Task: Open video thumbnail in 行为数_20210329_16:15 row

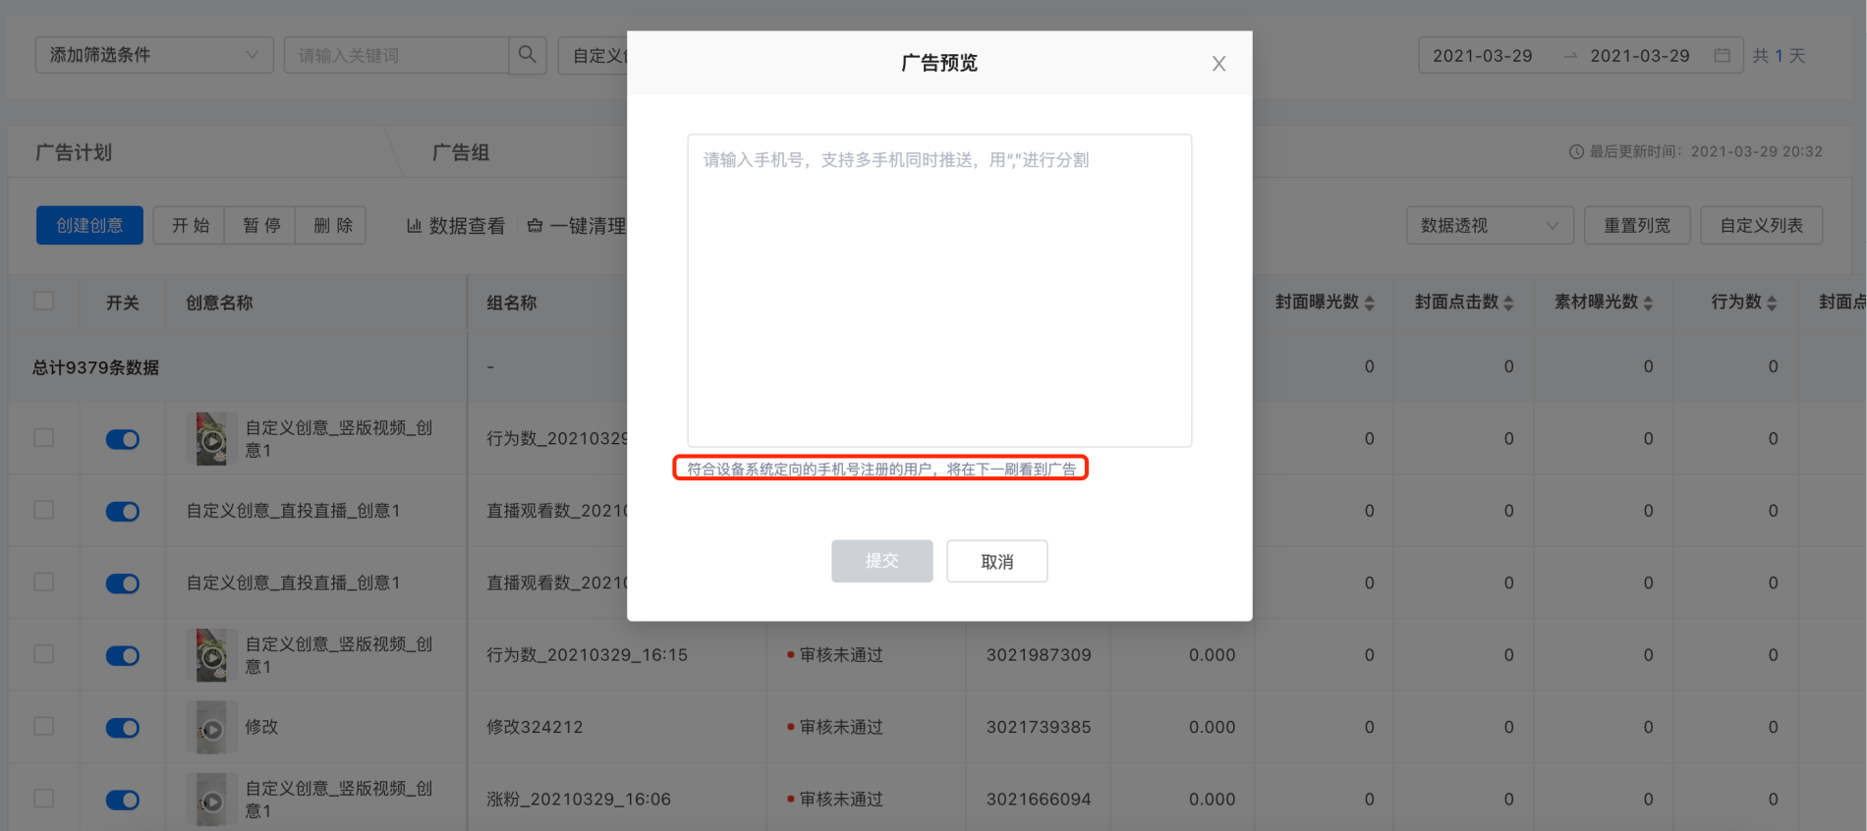Action: [211, 655]
